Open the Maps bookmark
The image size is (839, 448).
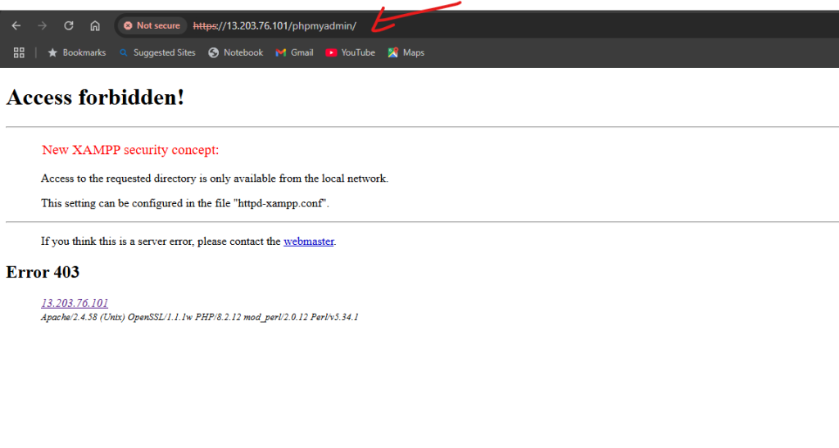click(406, 52)
